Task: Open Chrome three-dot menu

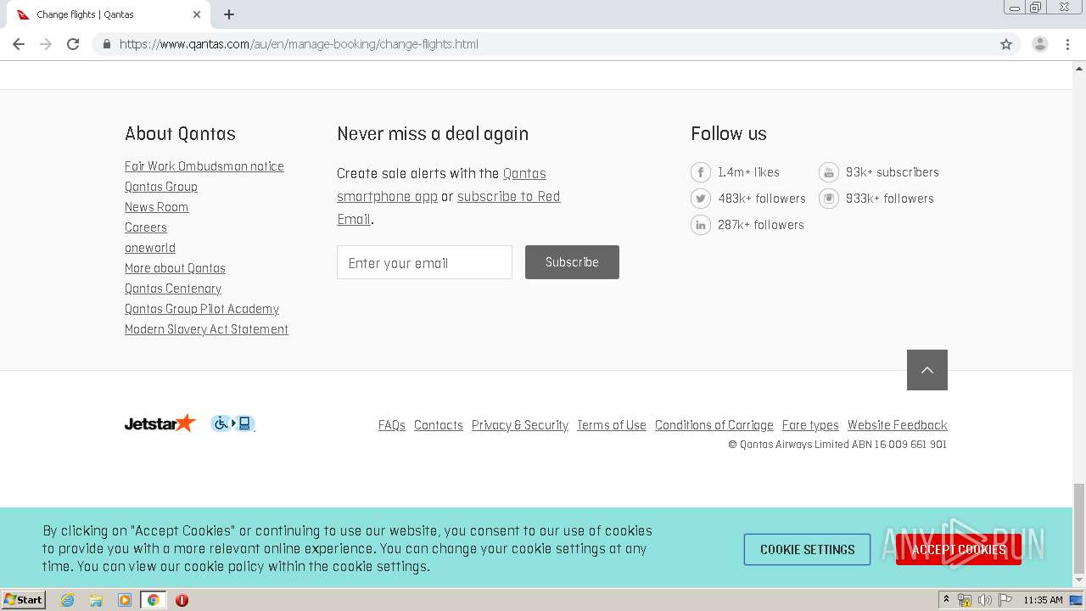Action: pyautogui.click(x=1068, y=44)
